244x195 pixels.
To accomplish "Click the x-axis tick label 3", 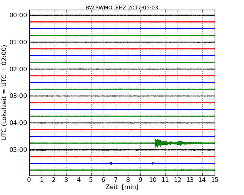I will tap(66, 180).
